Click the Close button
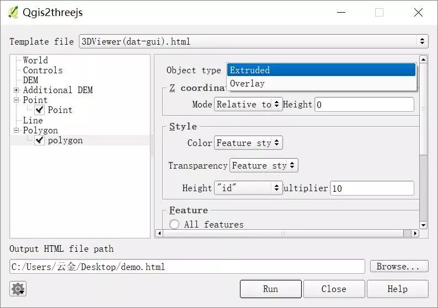438x308 pixels. coord(334,289)
